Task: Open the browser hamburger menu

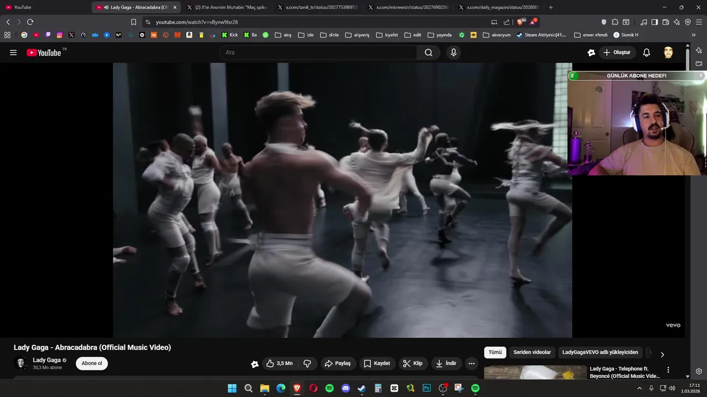Action: point(699,22)
